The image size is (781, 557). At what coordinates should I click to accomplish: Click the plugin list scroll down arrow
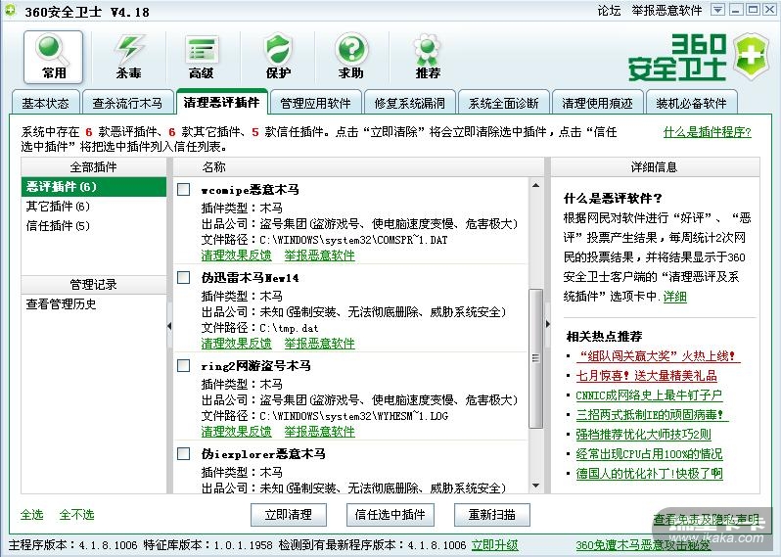(536, 486)
